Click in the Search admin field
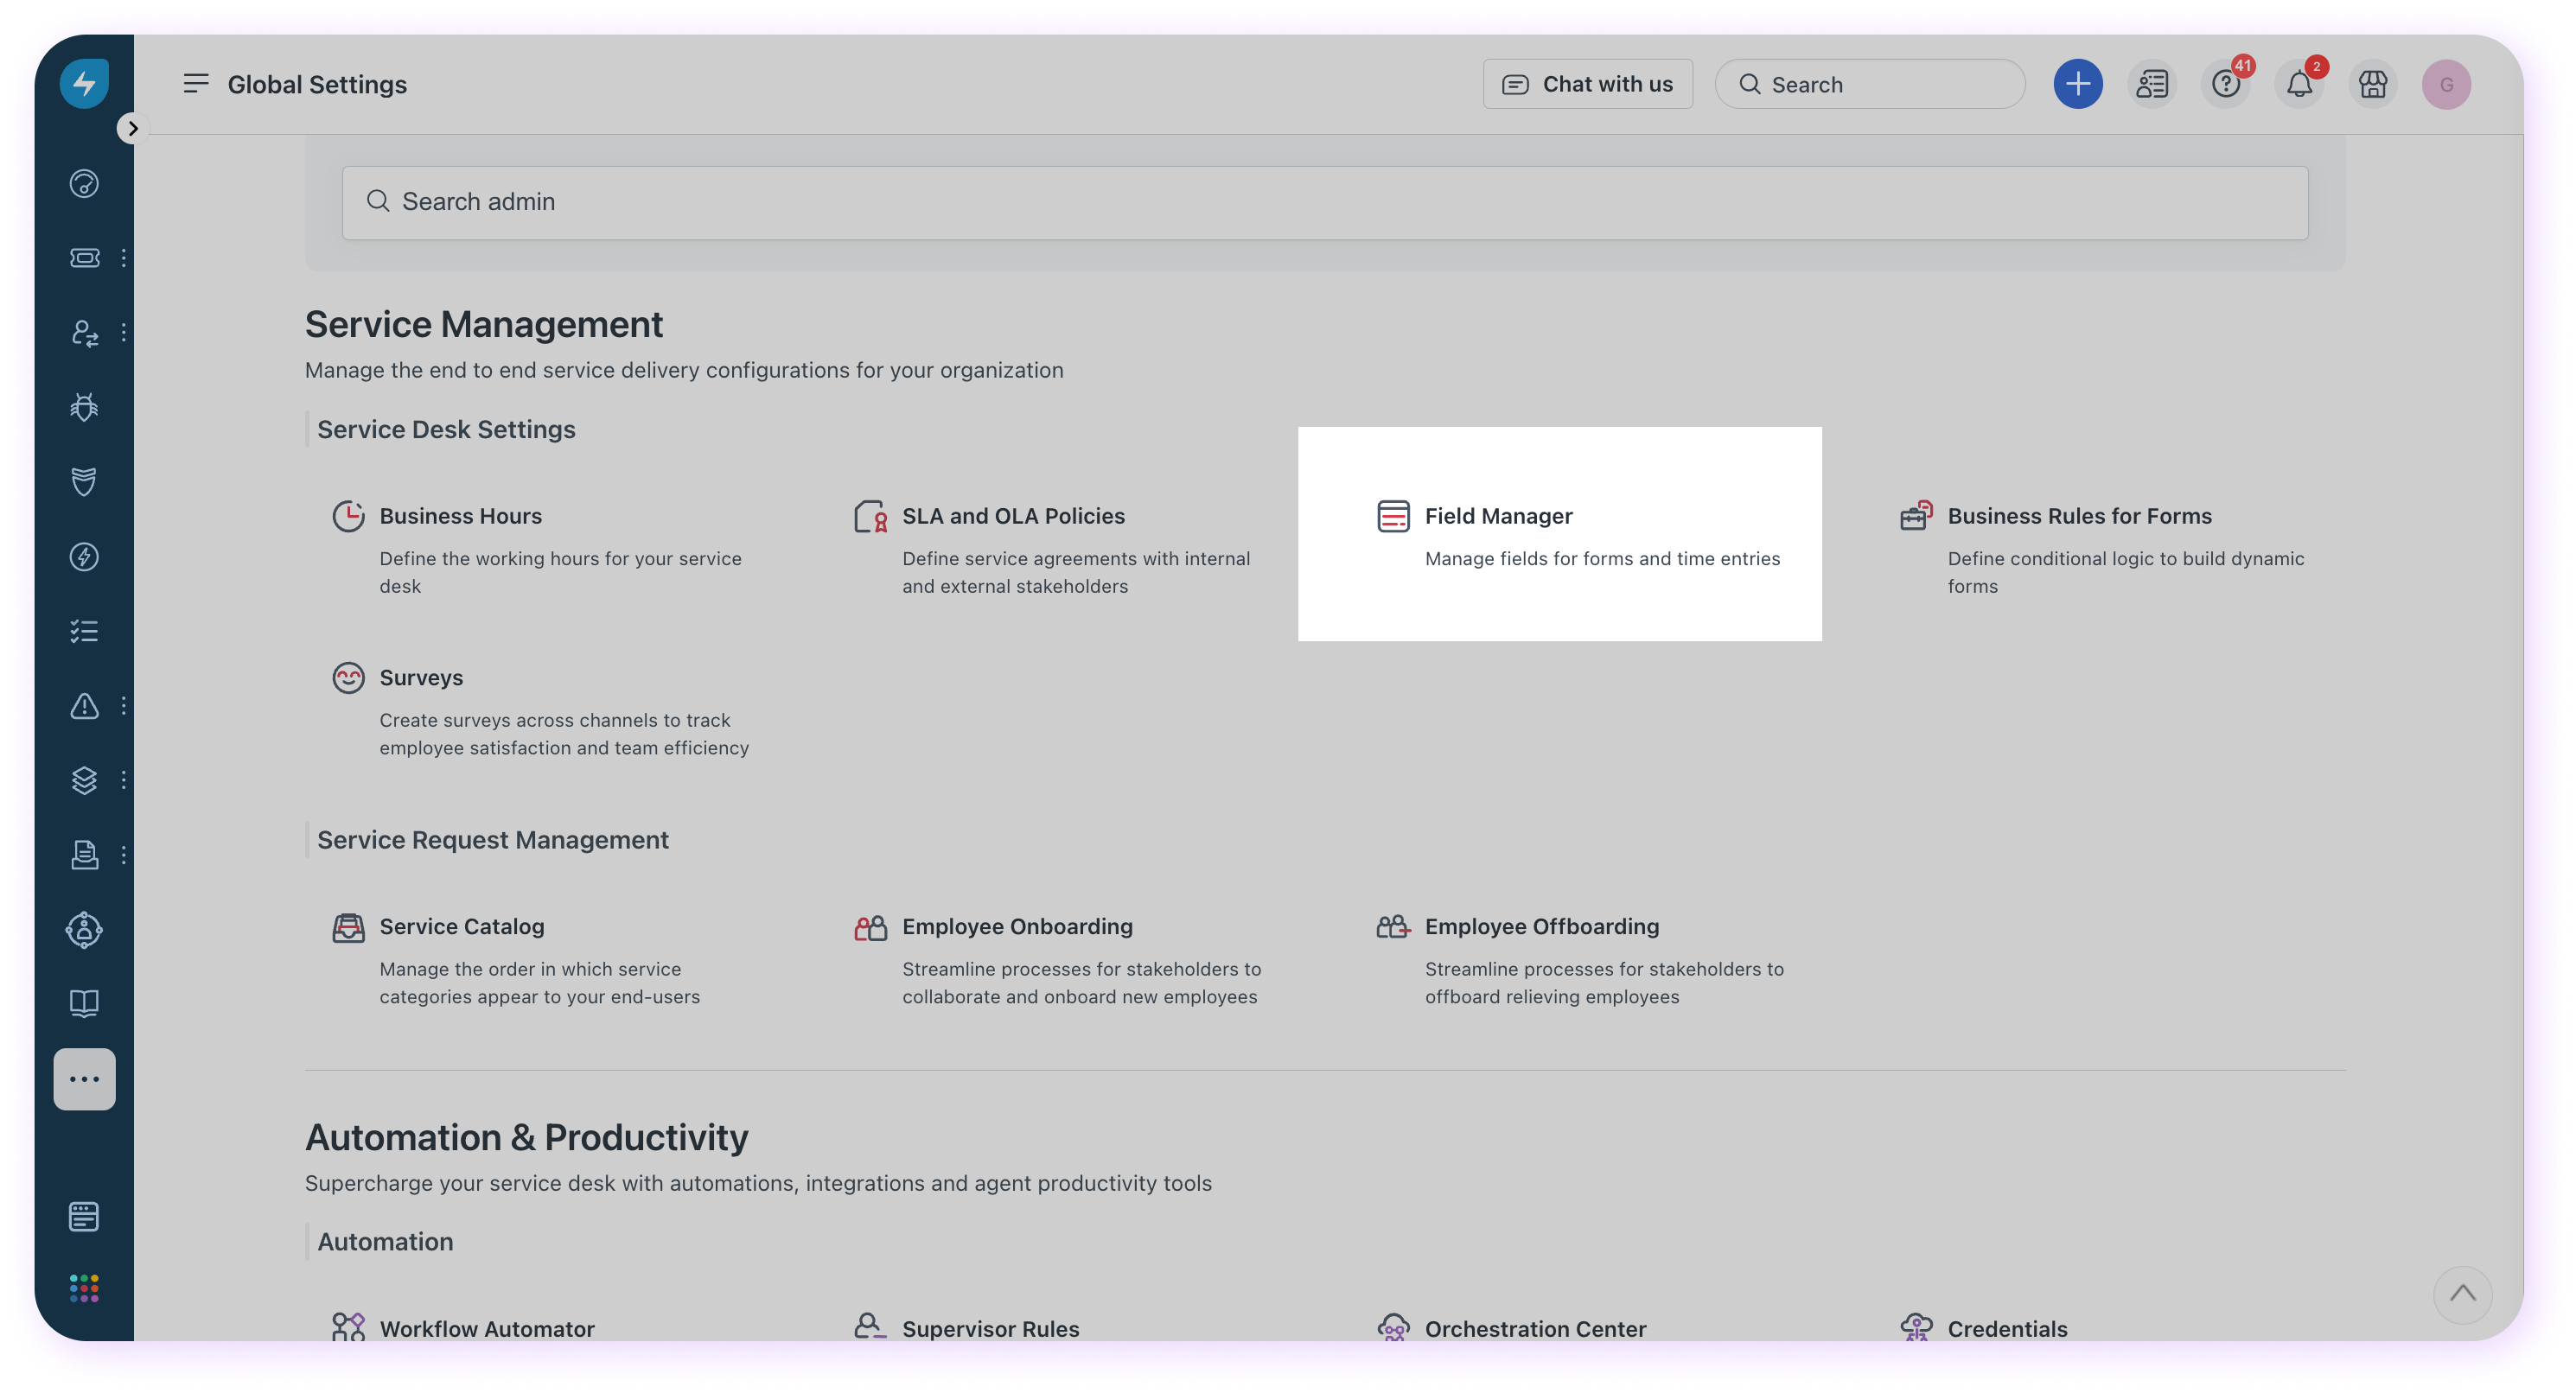 point(1324,202)
